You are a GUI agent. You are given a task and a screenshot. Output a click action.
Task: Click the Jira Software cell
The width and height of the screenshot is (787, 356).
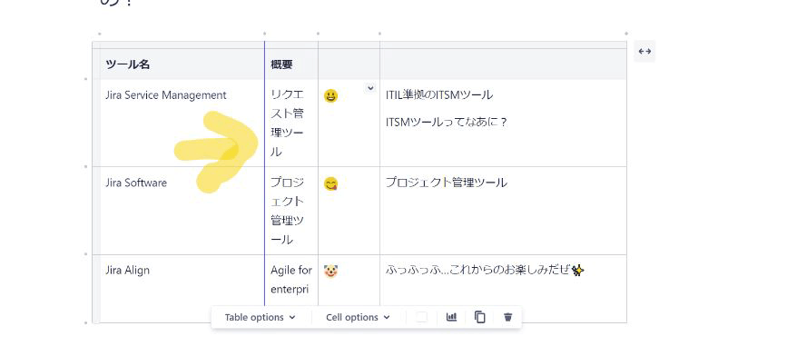(x=182, y=211)
